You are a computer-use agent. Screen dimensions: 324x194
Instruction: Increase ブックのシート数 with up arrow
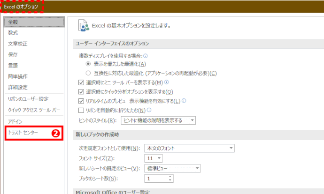[170, 177]
